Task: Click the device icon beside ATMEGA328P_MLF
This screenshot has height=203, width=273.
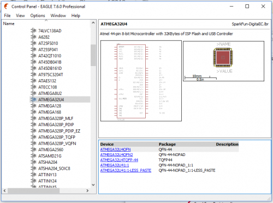Action: pos(33,118)
